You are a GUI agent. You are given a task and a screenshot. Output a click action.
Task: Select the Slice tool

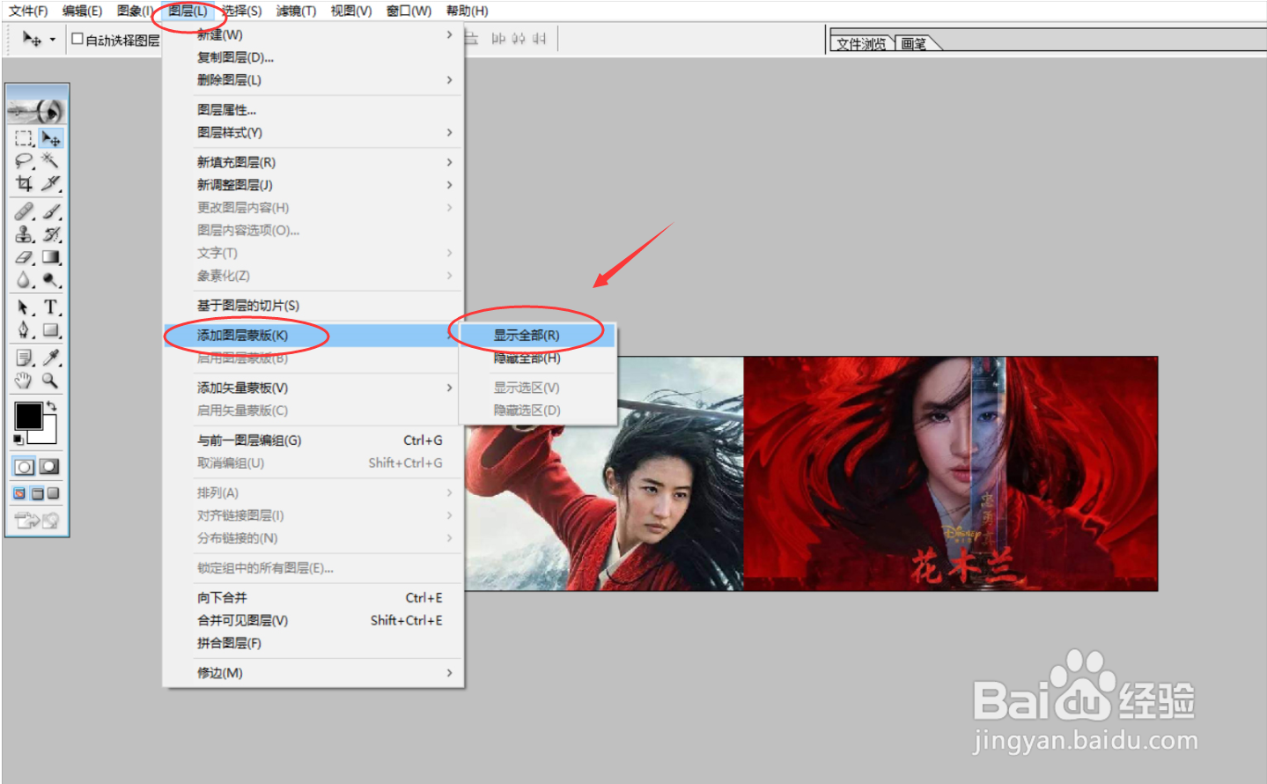[x=51, y=183]
